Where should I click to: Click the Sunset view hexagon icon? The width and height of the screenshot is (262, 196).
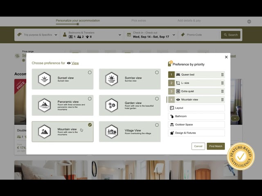pyautogui.click(x=44, y=79)
